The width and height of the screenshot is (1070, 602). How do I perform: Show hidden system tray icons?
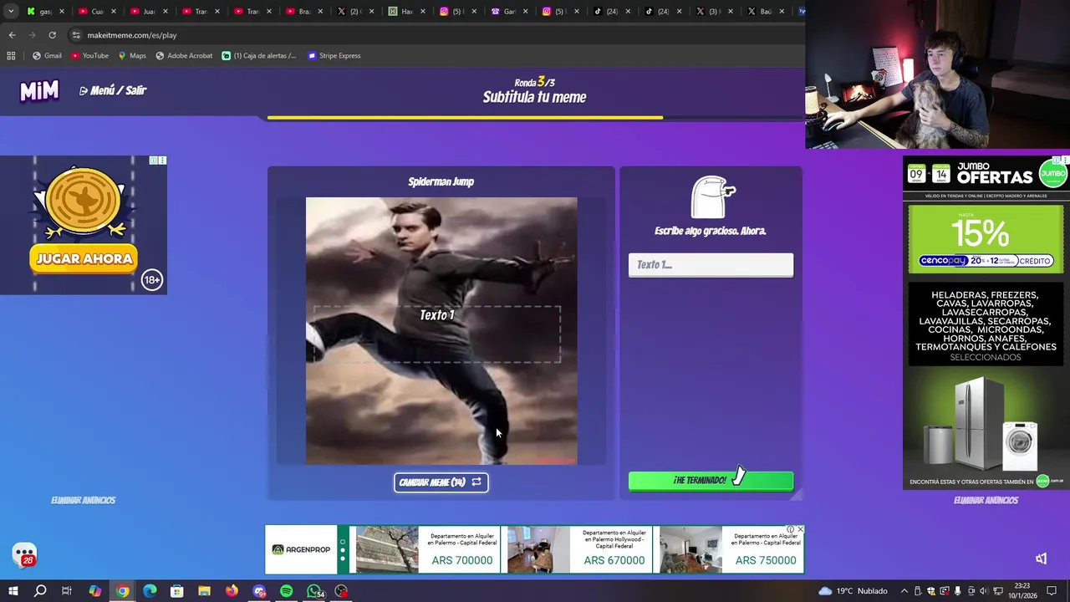tap(904, 591)
